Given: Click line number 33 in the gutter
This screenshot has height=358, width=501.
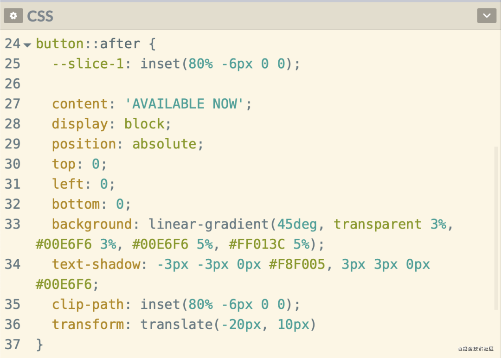Looking at the screenshot, I should coord(13,224).
